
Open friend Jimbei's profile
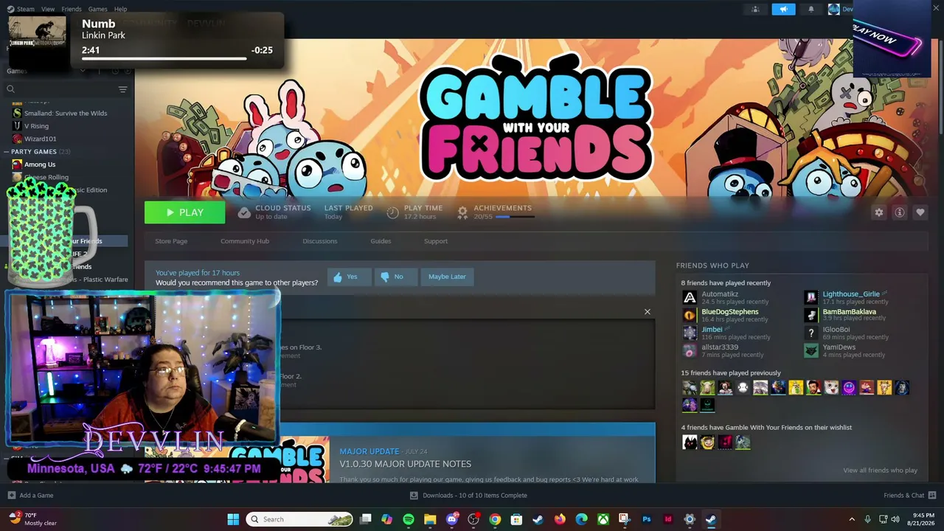tap(712, 330)
